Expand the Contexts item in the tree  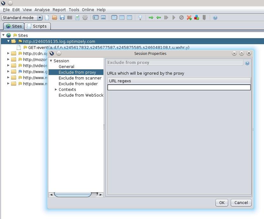point(56,90)
